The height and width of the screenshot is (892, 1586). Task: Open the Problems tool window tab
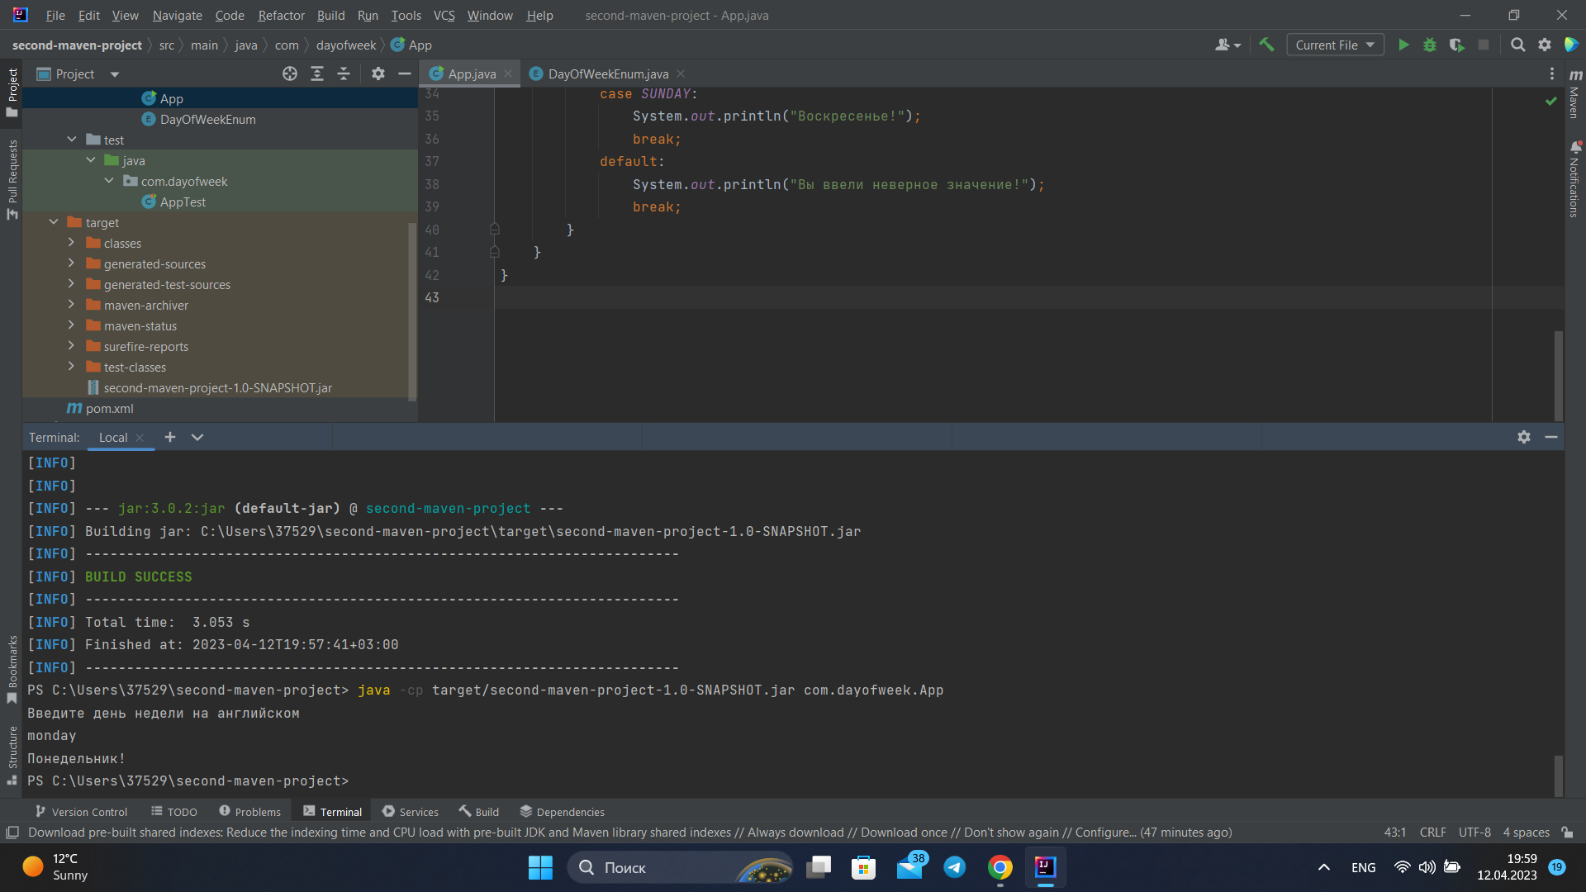click(249, 812)
